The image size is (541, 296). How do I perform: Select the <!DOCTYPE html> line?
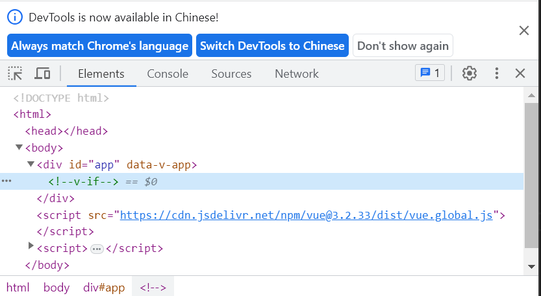(61, 98)
